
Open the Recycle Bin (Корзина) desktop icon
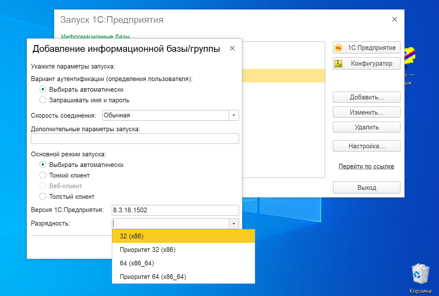pos(420,279)
